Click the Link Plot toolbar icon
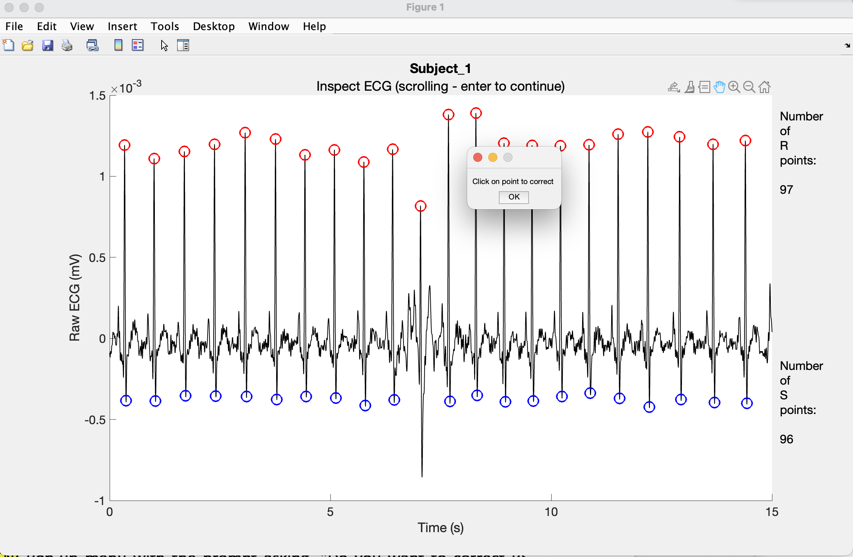 click(92, 46)
